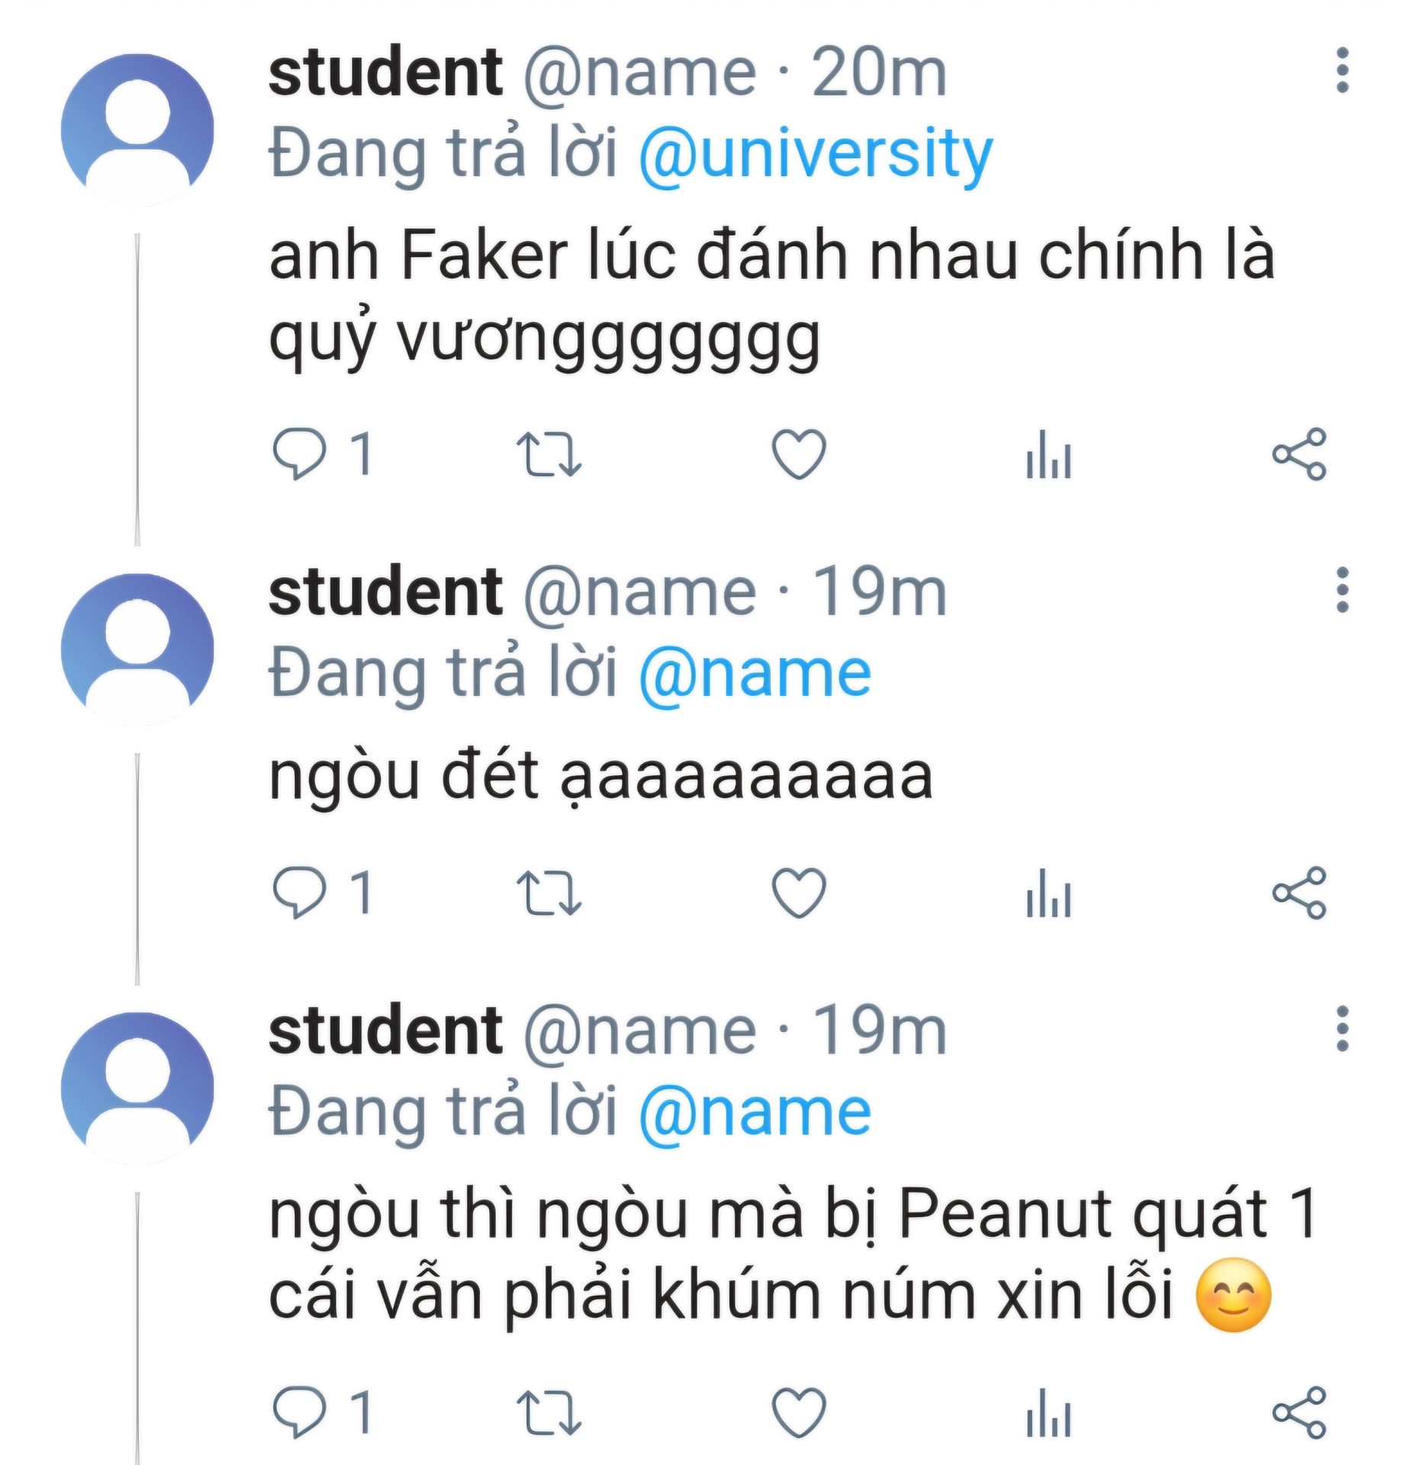The height and width of the screenshot is (1465, 1413).
Task: Open the avatar on the Peanut tweet
Action: 137,1088
